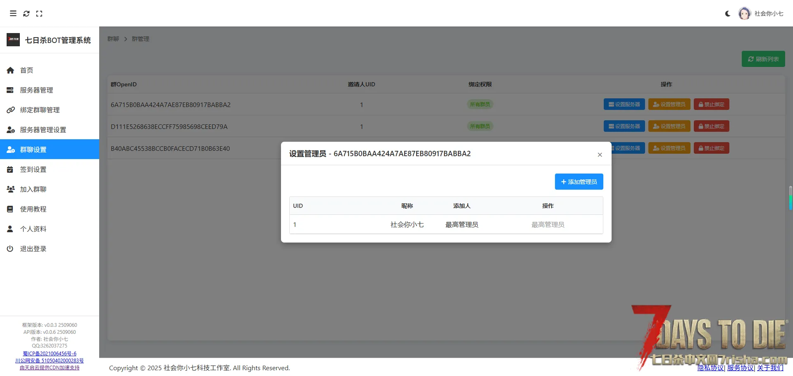
Task: Click the home icon beside 首页
Action: point(10,70)
